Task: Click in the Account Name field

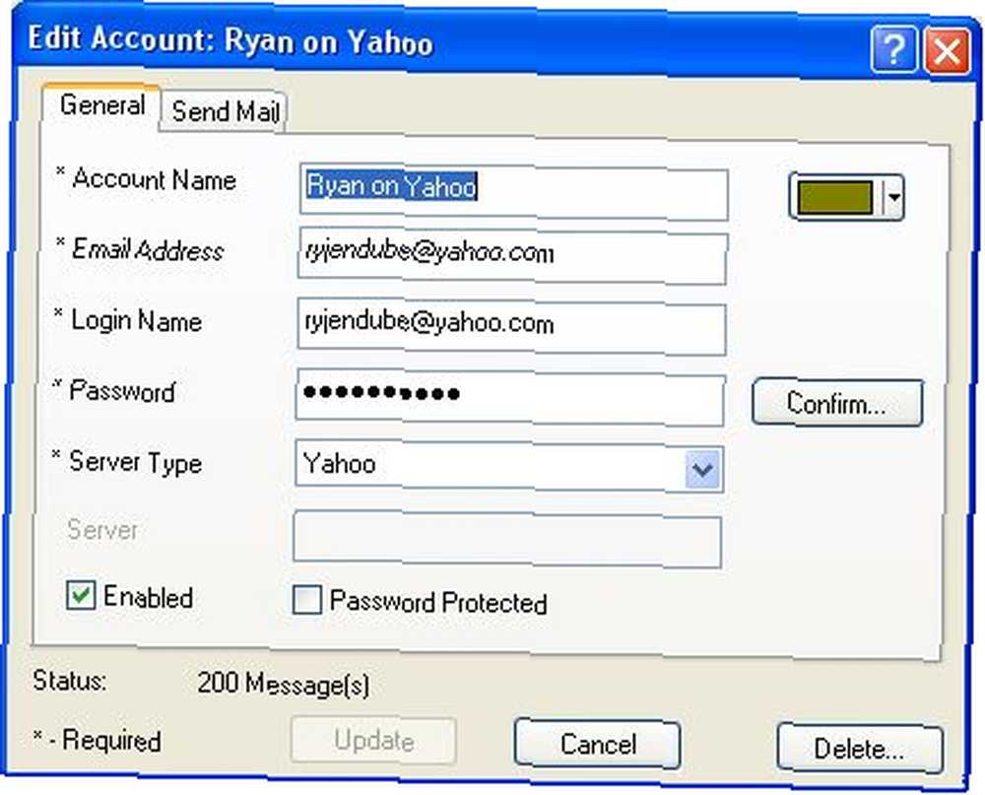Action: point(514,193)
